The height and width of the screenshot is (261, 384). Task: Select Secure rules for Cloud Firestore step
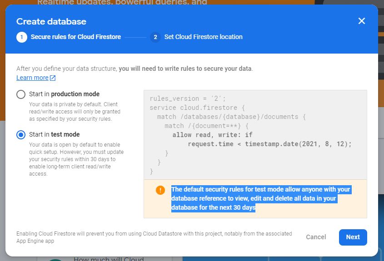coord(76,37)
